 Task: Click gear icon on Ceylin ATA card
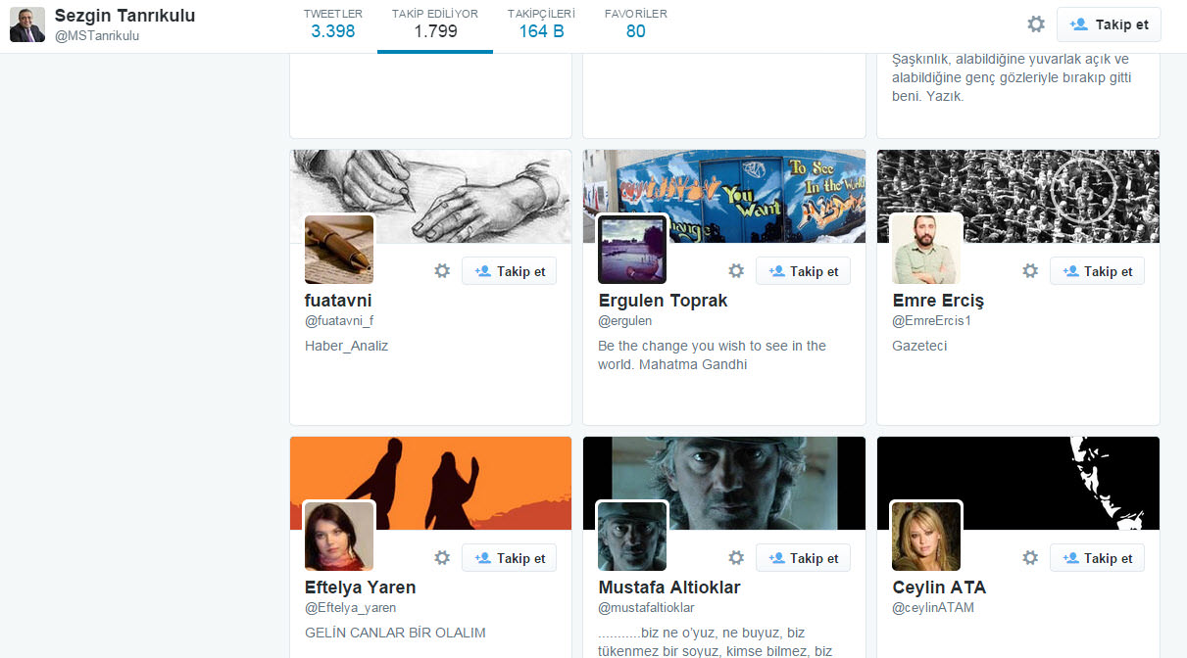click(1030, 558)
